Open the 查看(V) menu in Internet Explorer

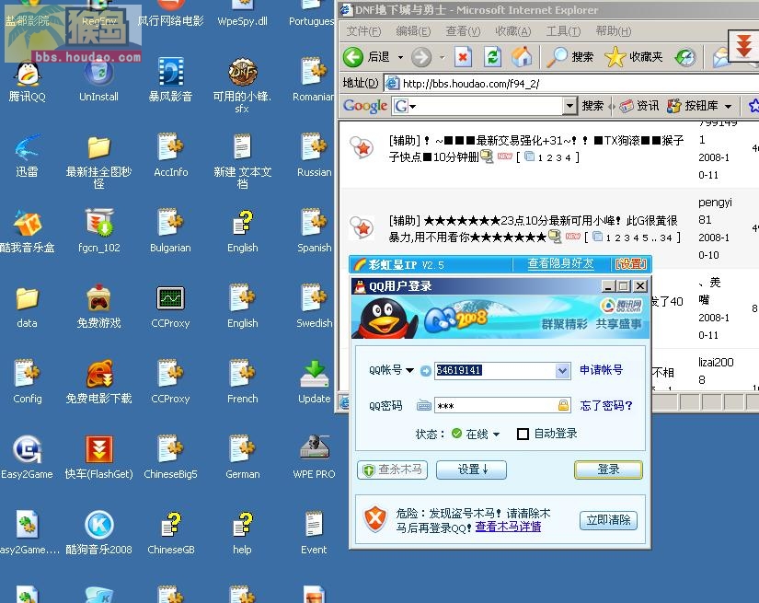(463, 31)
